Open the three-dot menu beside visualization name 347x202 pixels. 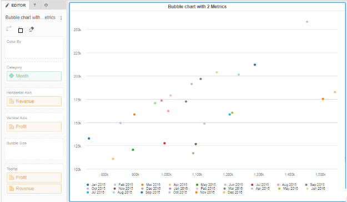click(x=61, y=18)
